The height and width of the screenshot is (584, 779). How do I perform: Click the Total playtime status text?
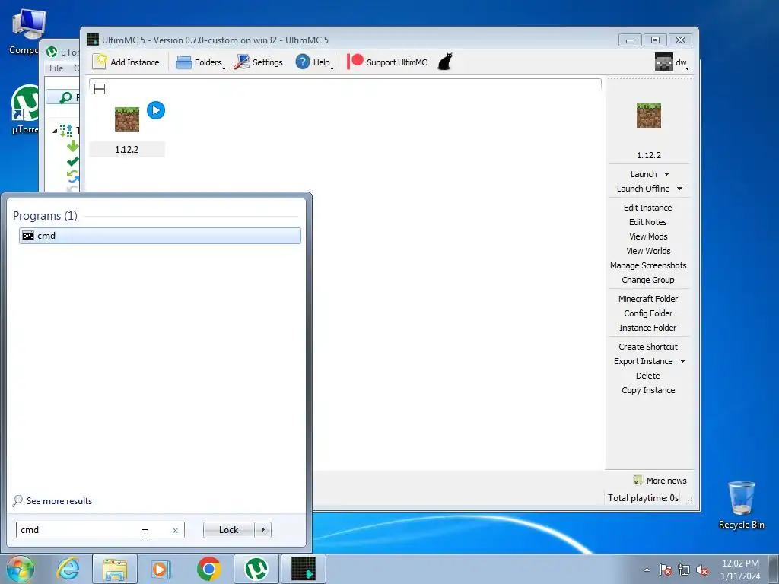pyautogui.click(x=643, y=497)
